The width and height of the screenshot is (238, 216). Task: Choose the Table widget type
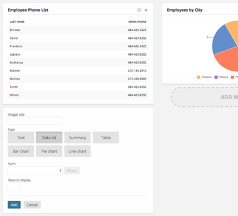click(106, 138)
